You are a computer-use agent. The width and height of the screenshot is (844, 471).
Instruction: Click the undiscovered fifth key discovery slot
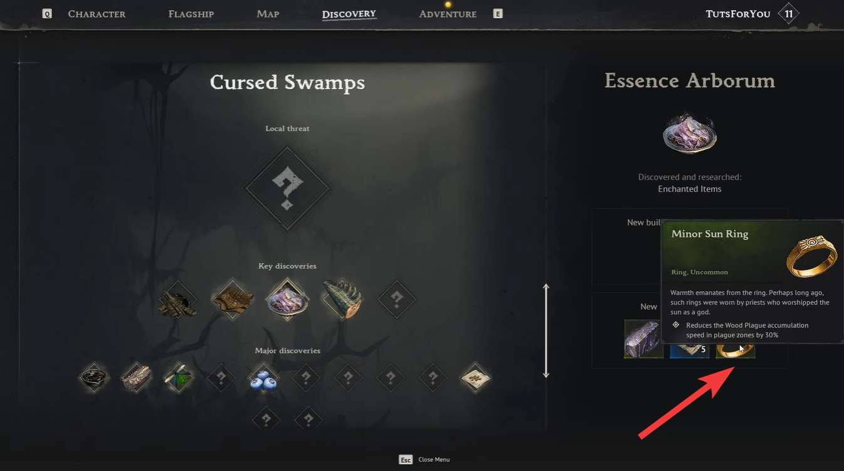tap(397, 300)
